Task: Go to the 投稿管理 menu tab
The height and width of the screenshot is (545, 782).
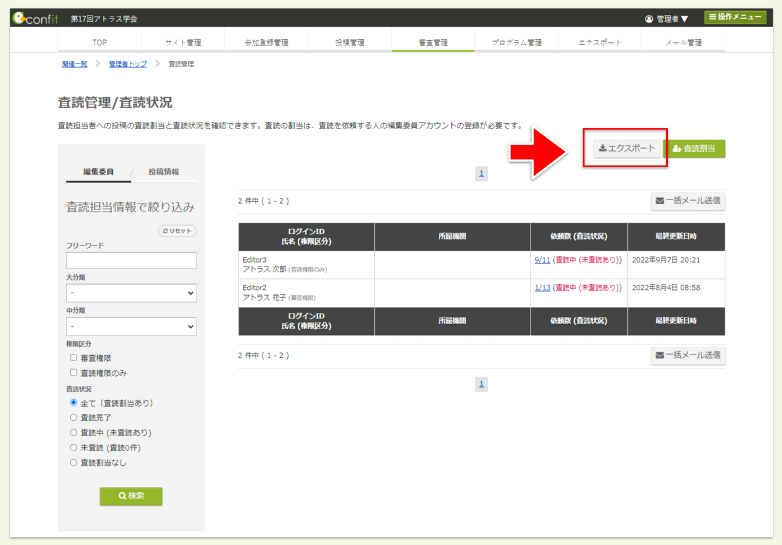Action: pos(350,42)
